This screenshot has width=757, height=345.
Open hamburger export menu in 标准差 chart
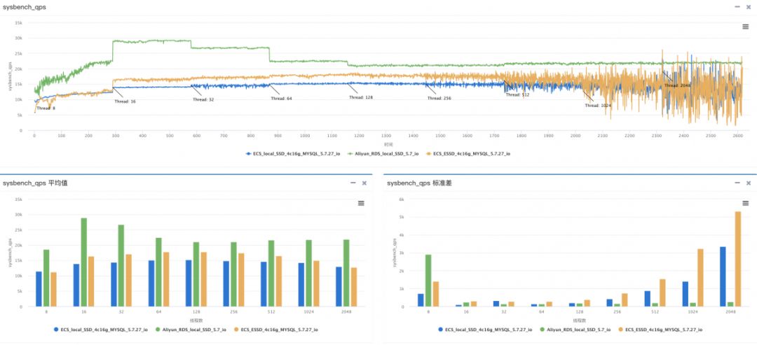[745, 203]
